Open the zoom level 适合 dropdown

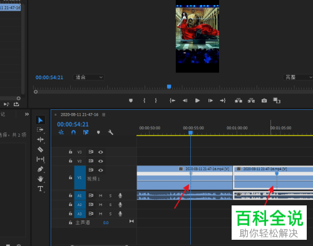[x=89, y=77]
